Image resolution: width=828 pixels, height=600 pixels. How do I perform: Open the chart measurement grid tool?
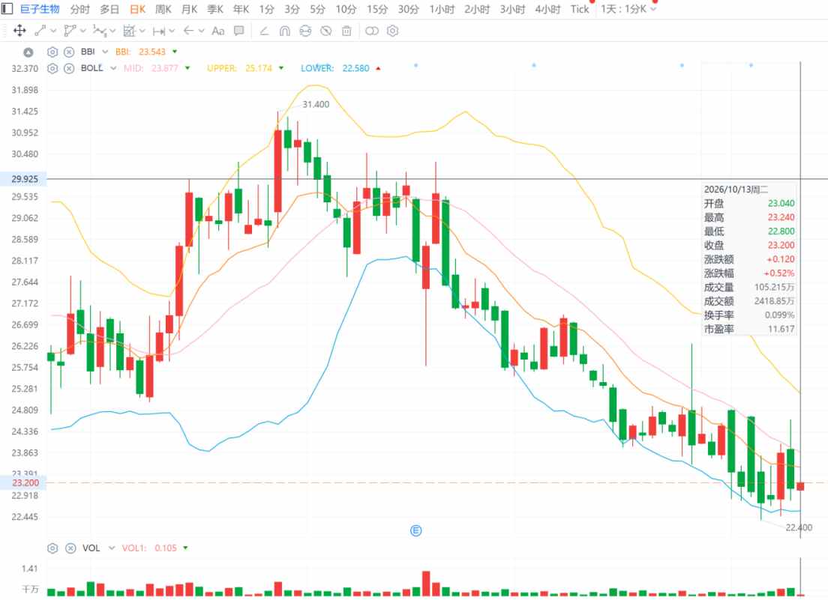tap(129, 31)
